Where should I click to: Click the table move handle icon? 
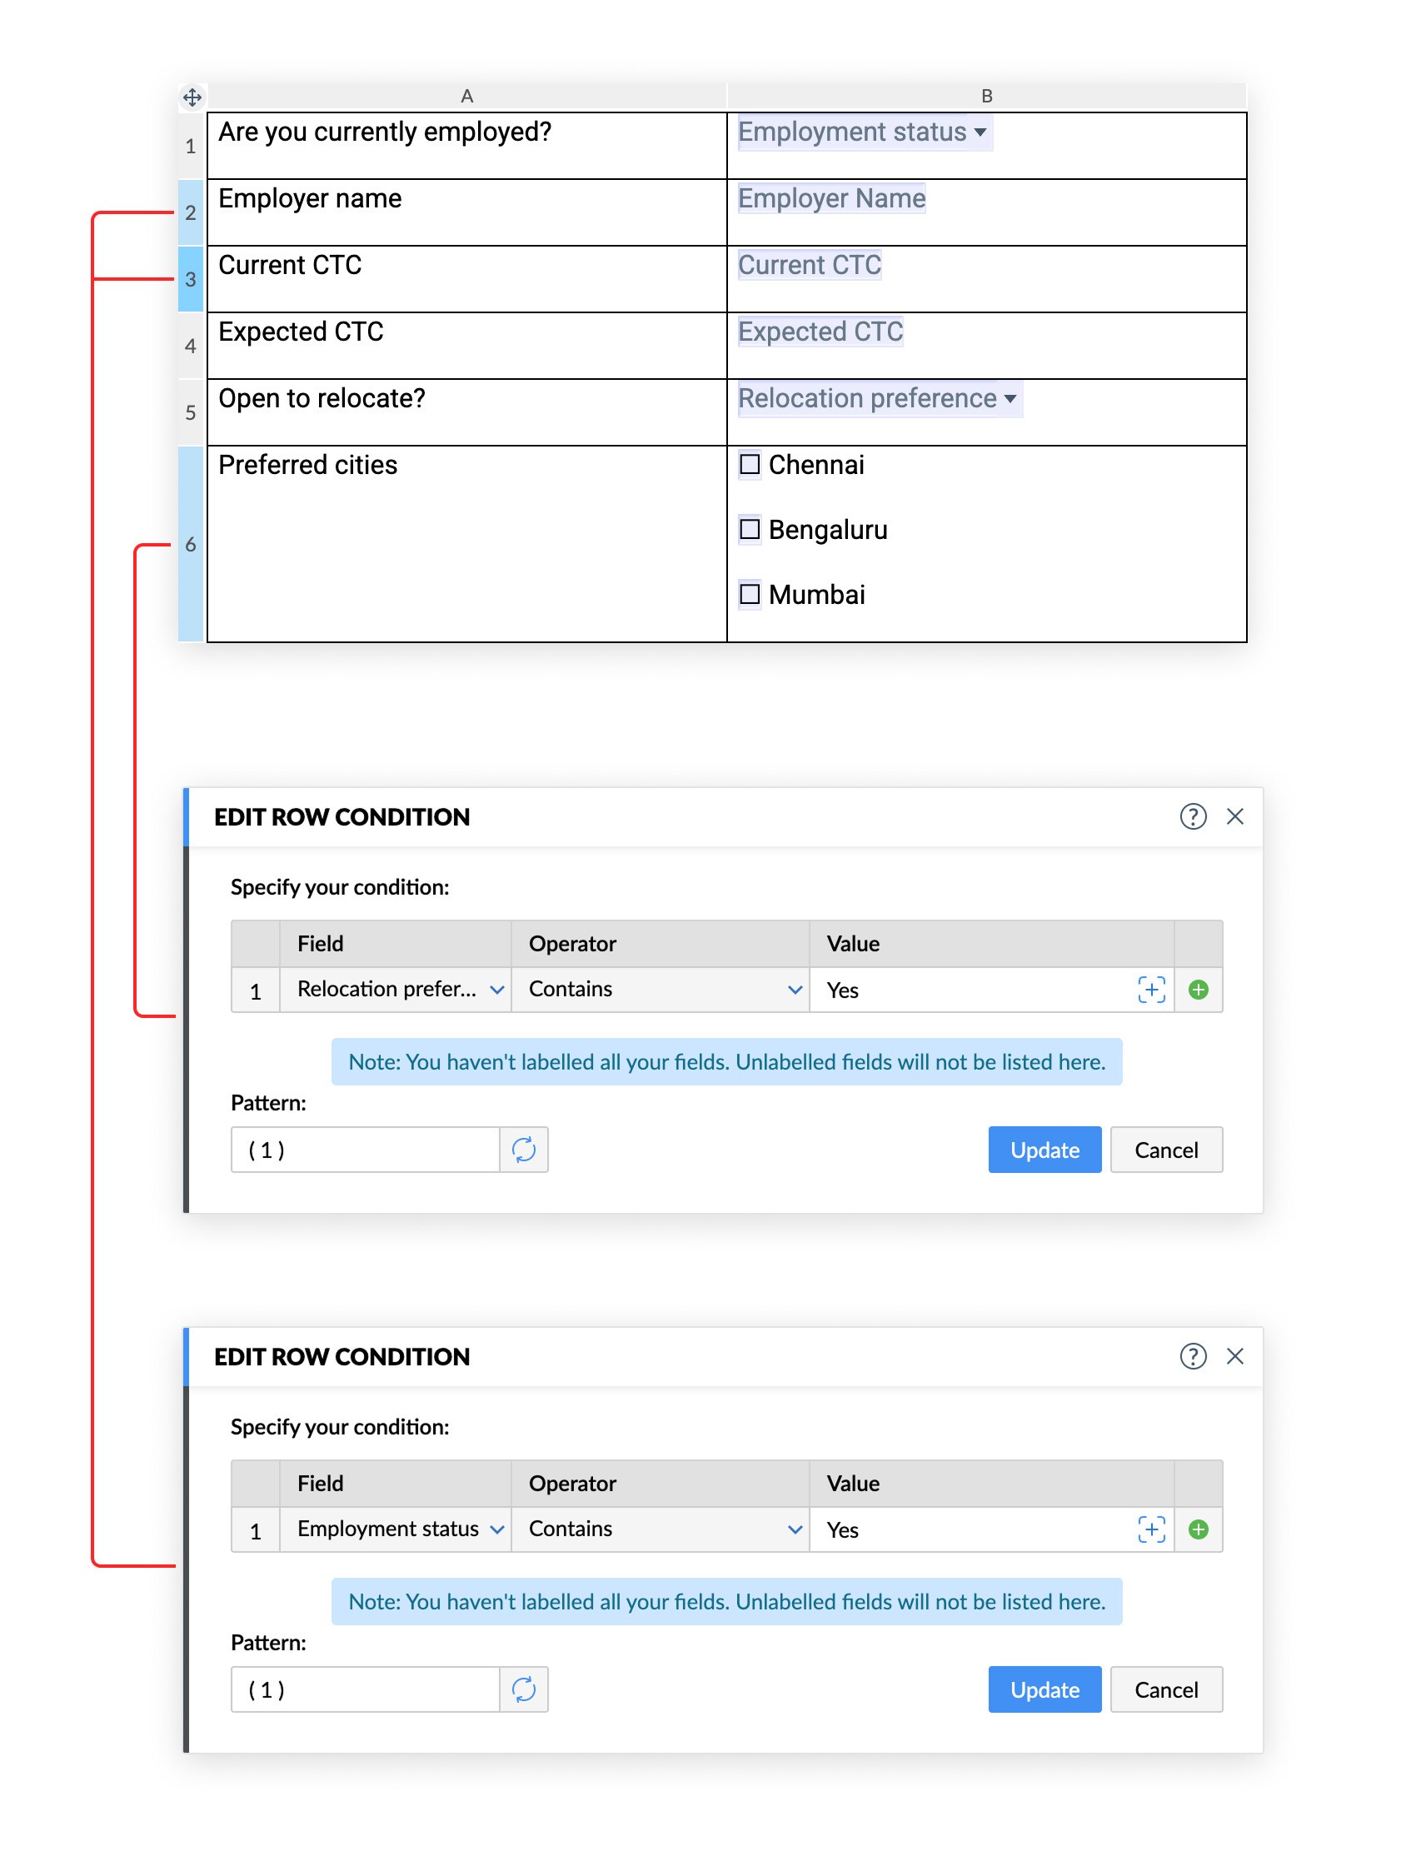tap(192, 97)
